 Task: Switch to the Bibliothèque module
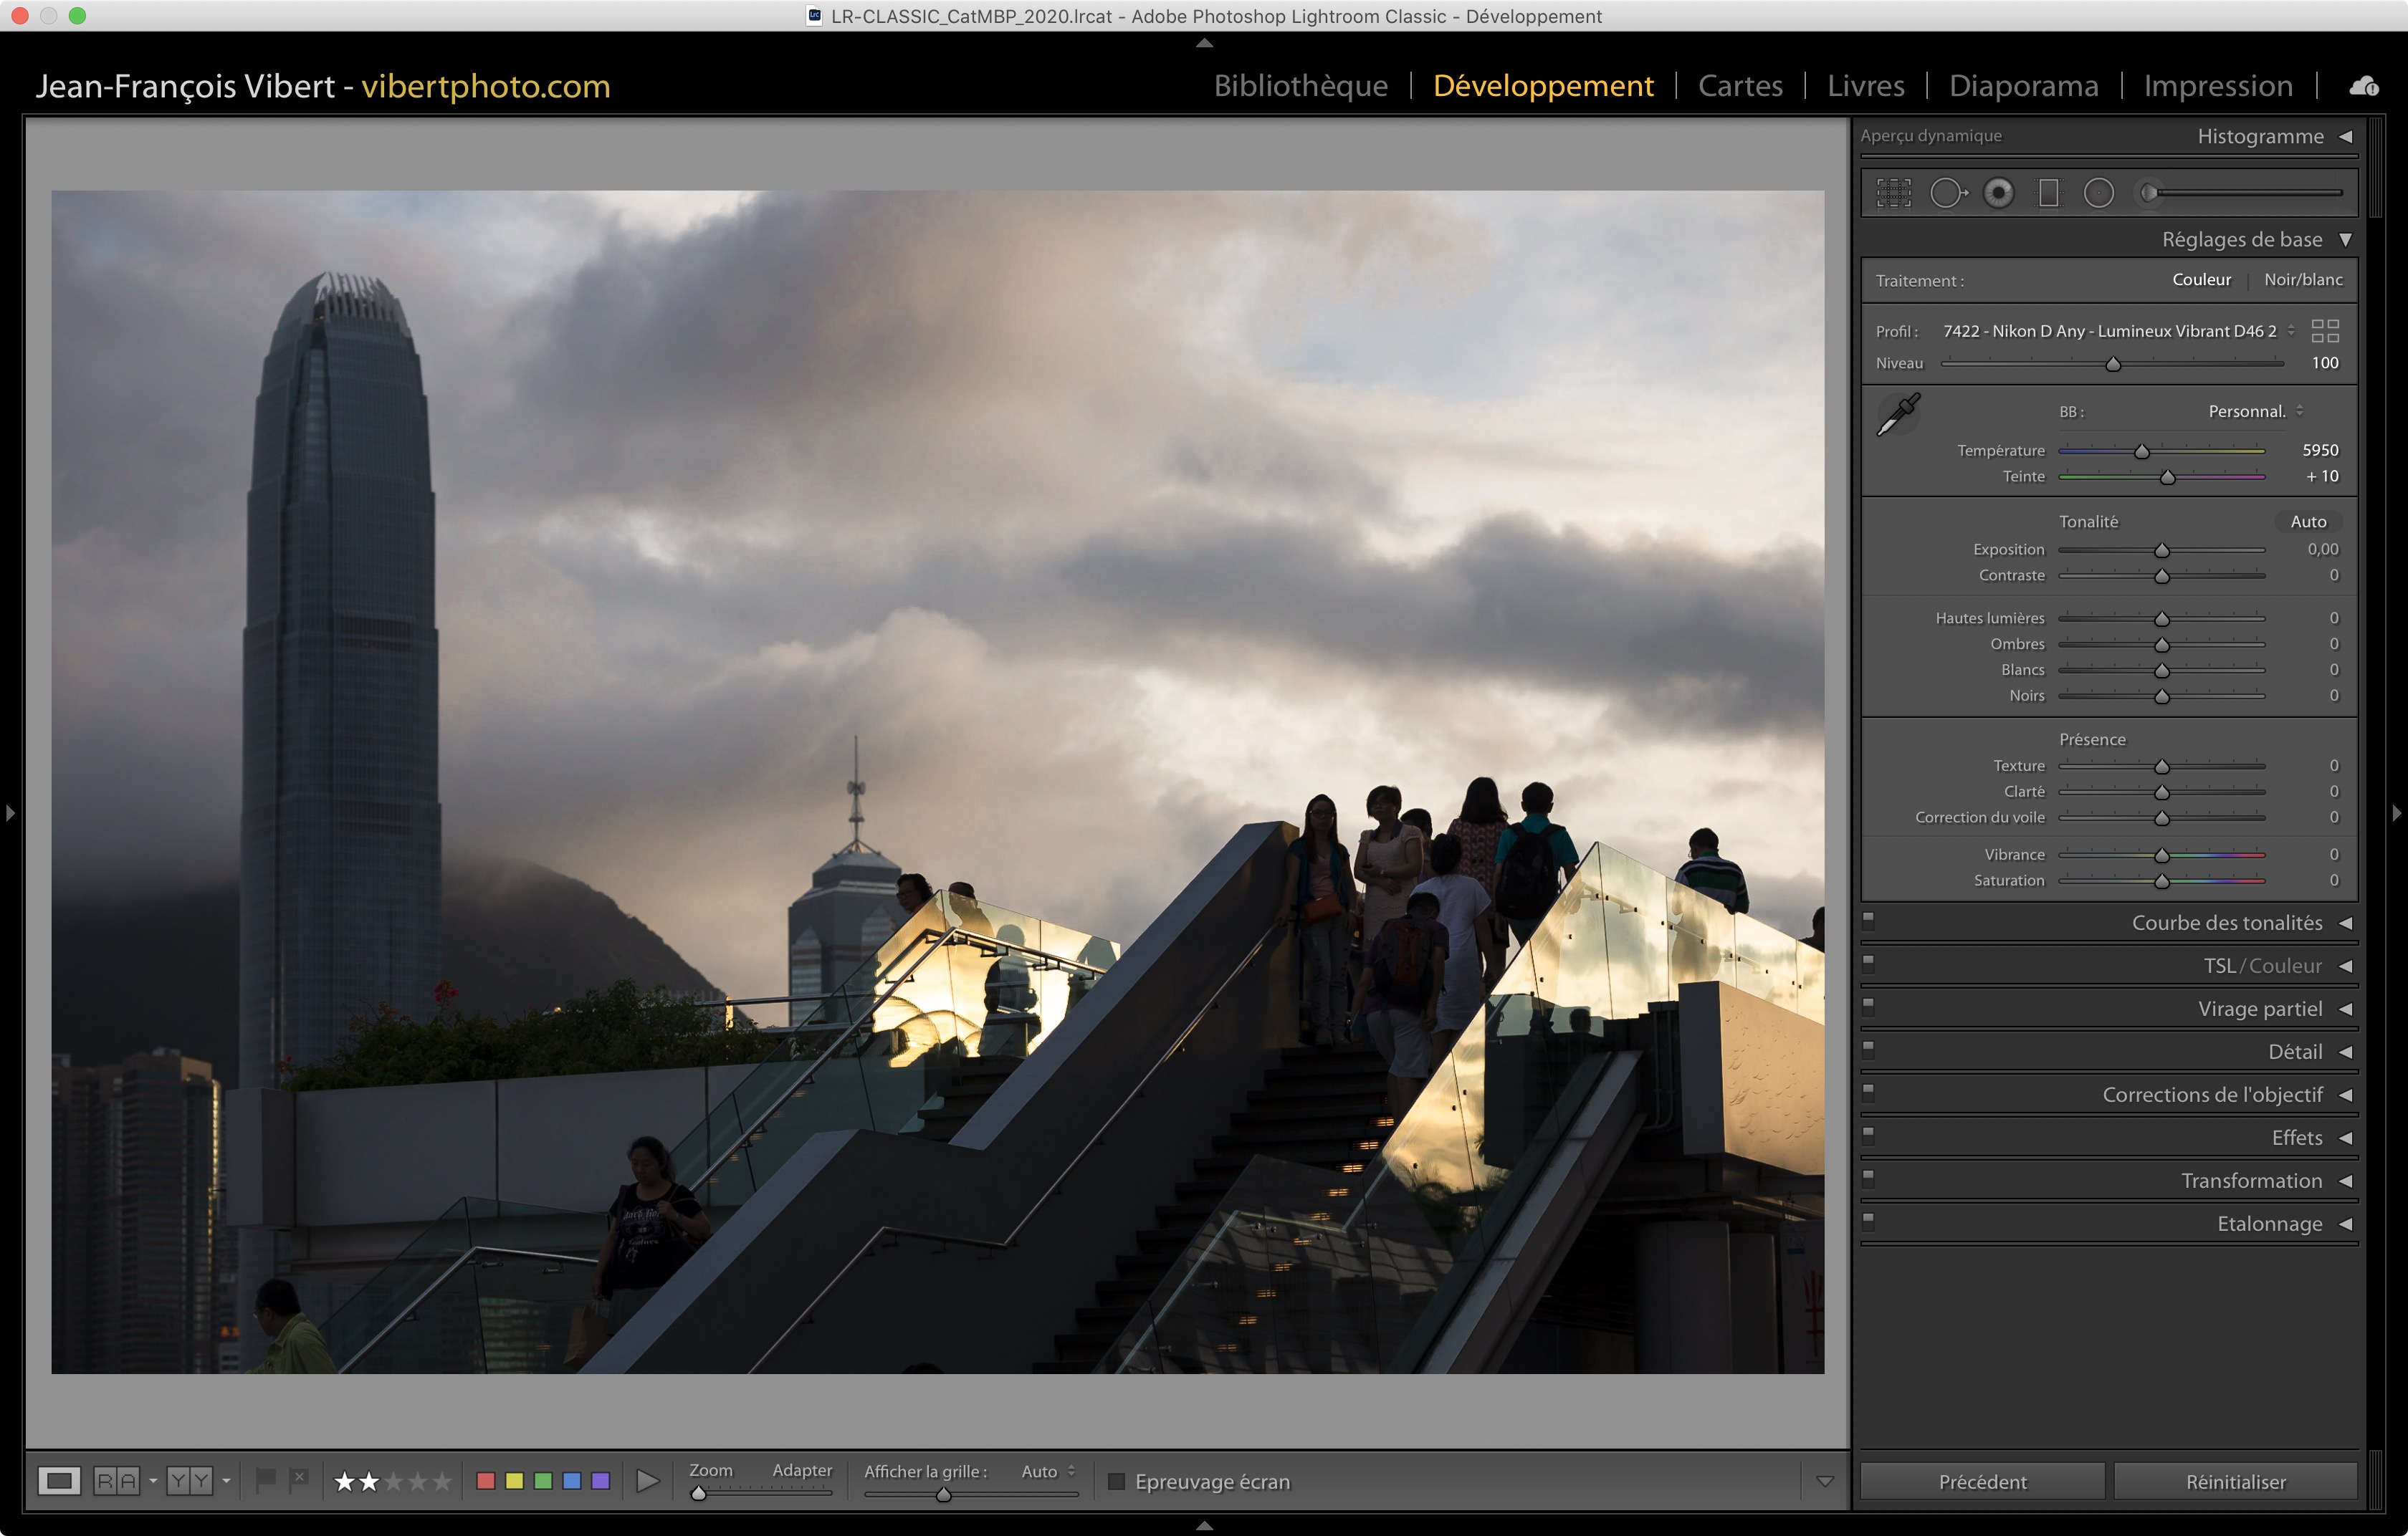coord(1300,86)
